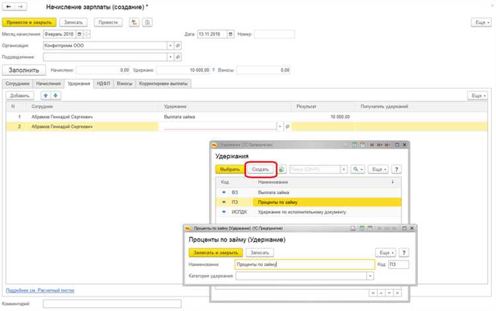Viewport: 496px width, 311px height.
Task: Click the back navigation arrow
Action: (8, 7)
